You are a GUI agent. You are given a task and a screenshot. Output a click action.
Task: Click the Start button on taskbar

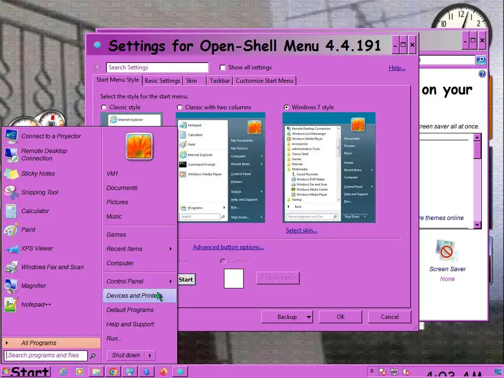click(x=26, y=372)
